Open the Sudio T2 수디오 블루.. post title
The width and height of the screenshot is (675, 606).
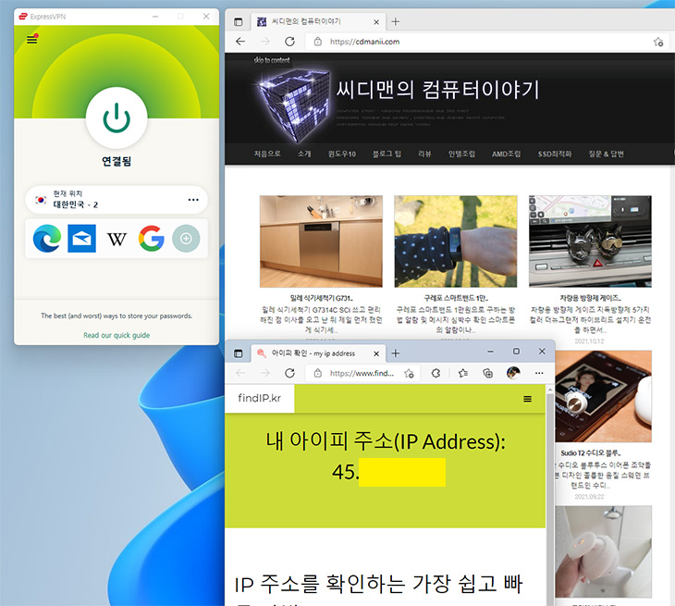[591, 453]
